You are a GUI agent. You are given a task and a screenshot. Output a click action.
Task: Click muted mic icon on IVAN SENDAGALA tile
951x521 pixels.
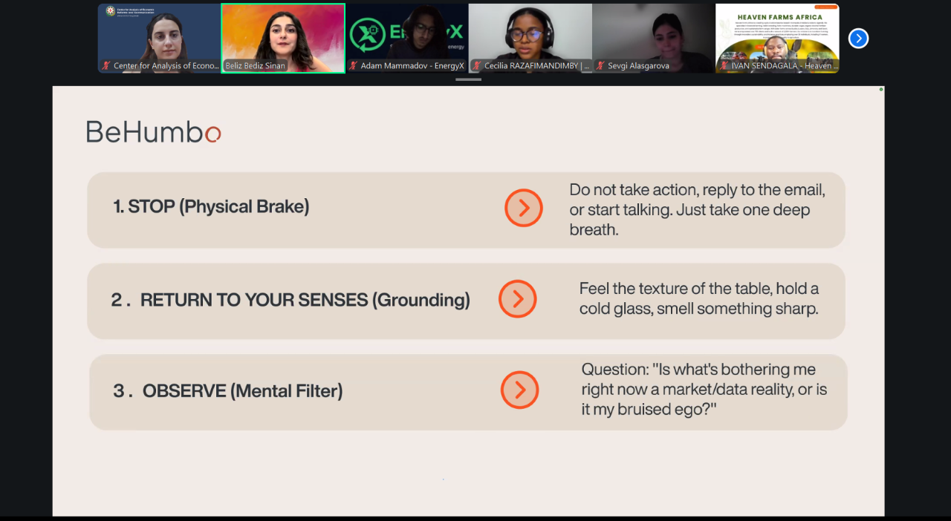click(x=724, y=66)
